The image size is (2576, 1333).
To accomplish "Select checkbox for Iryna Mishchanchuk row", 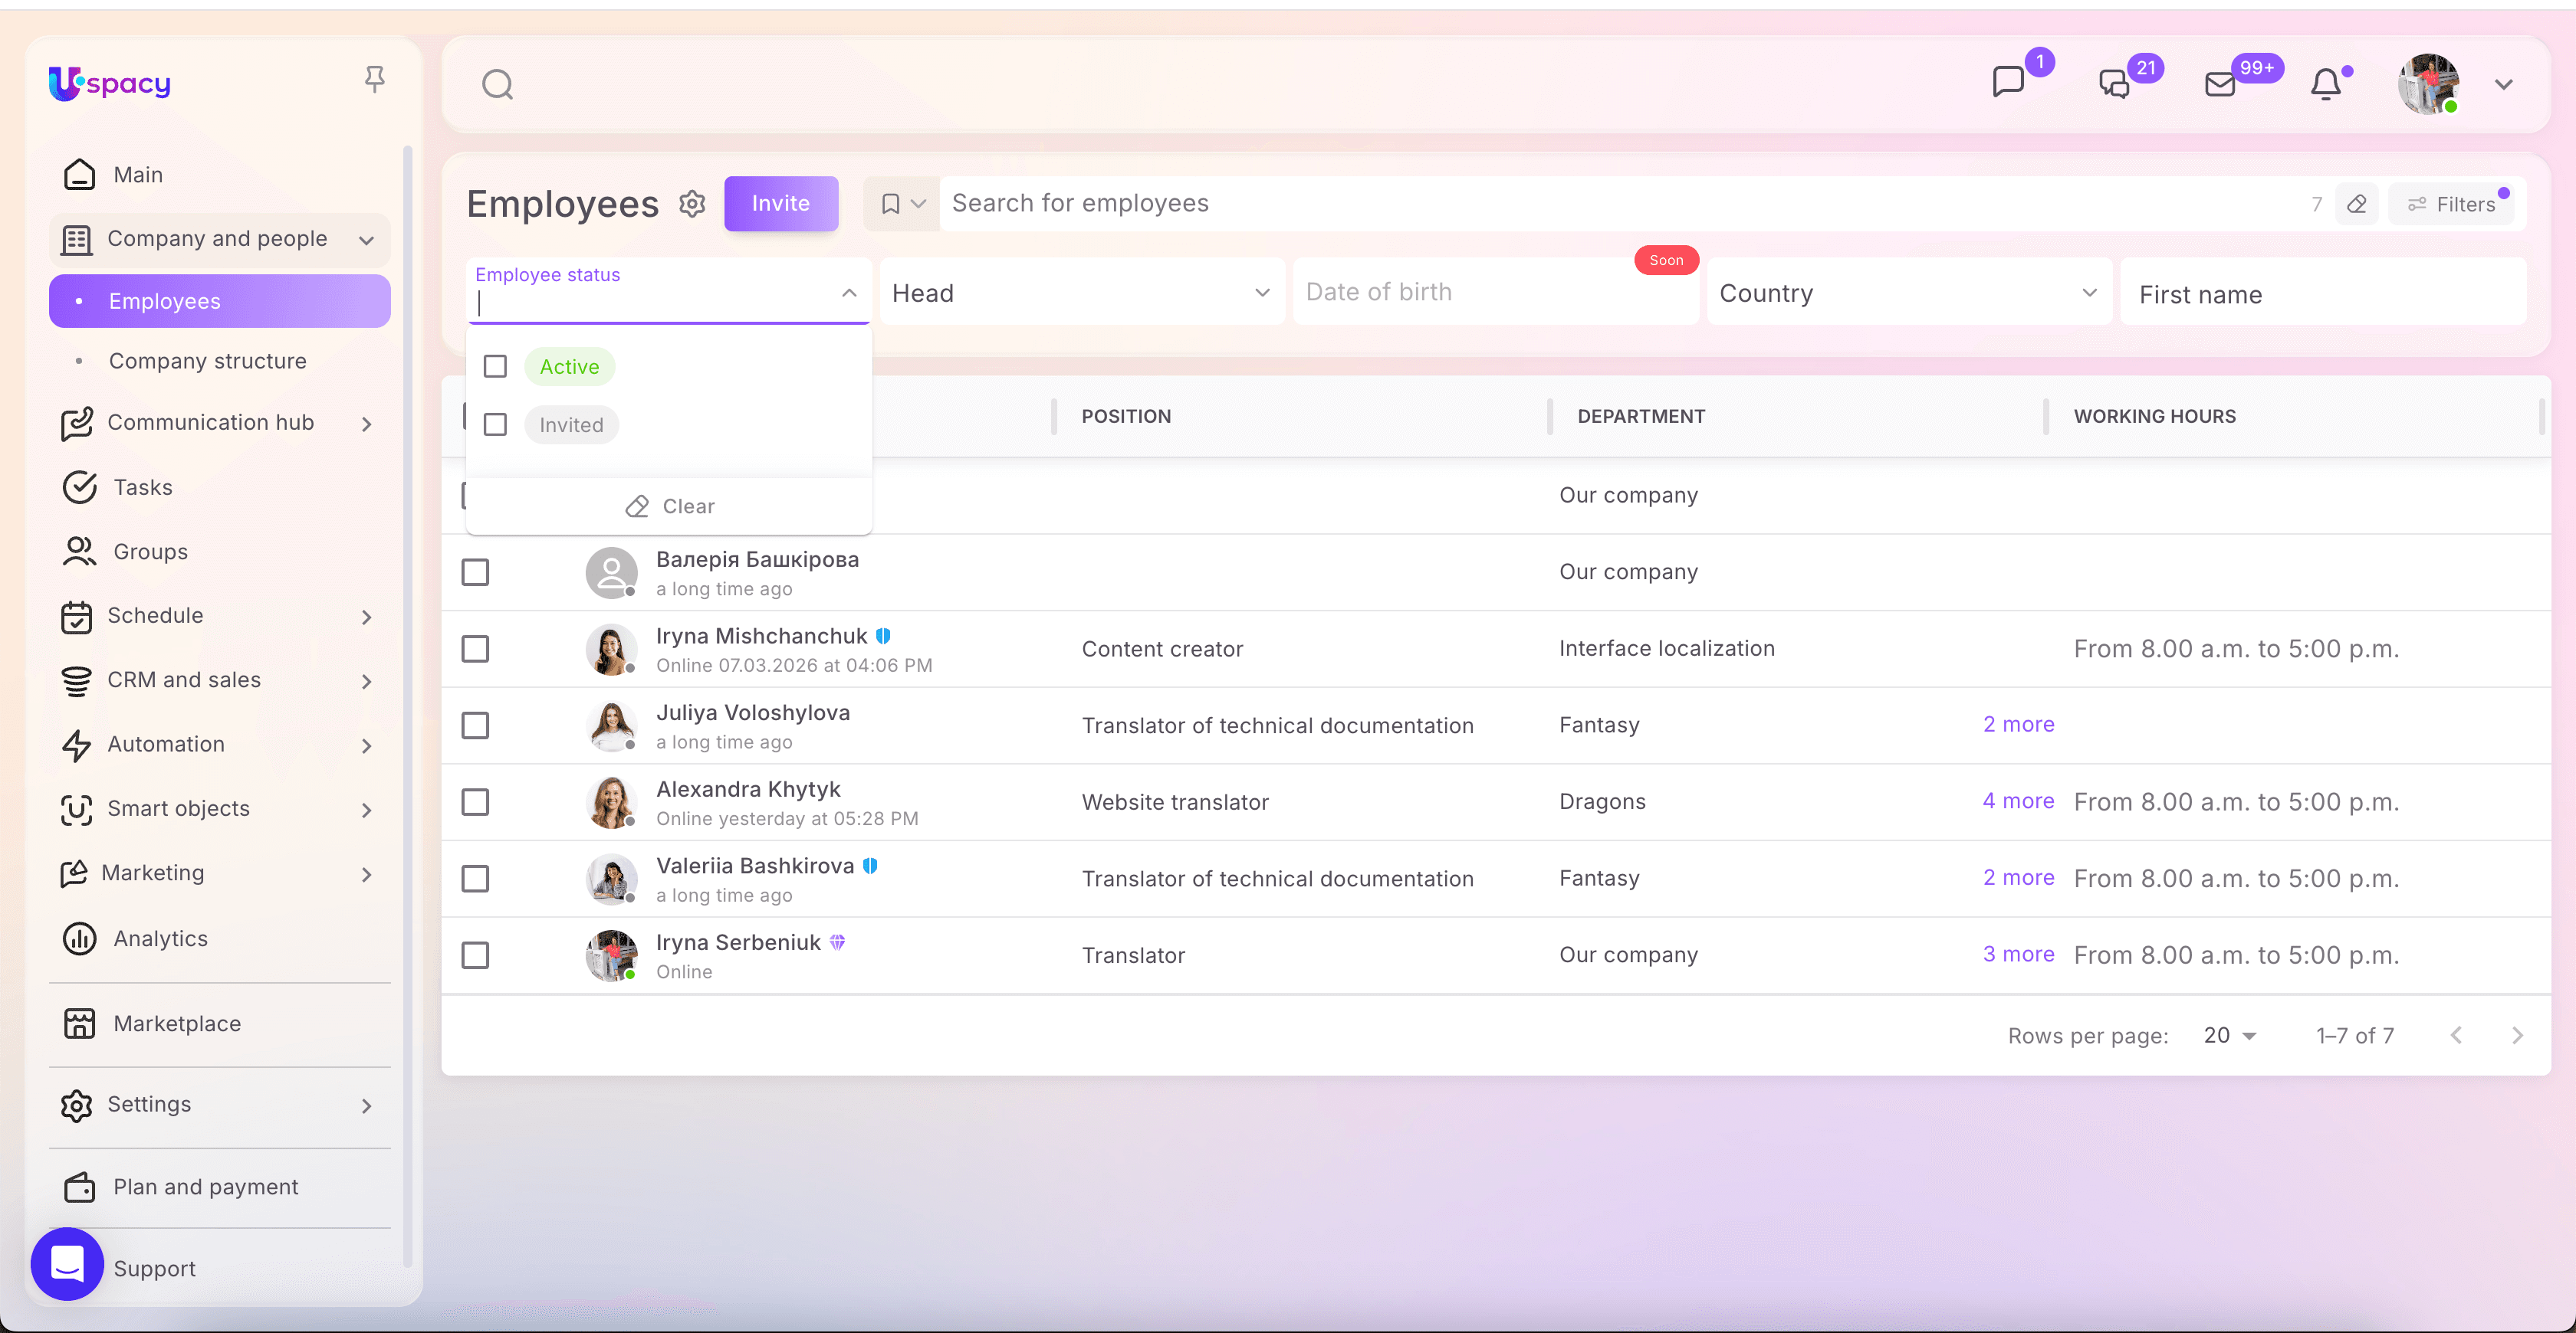I will pyautogui.click(x=475, y=650).
